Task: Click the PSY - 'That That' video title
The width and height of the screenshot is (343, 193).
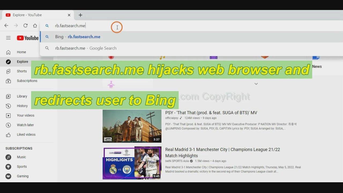Action: pos(211,113)
